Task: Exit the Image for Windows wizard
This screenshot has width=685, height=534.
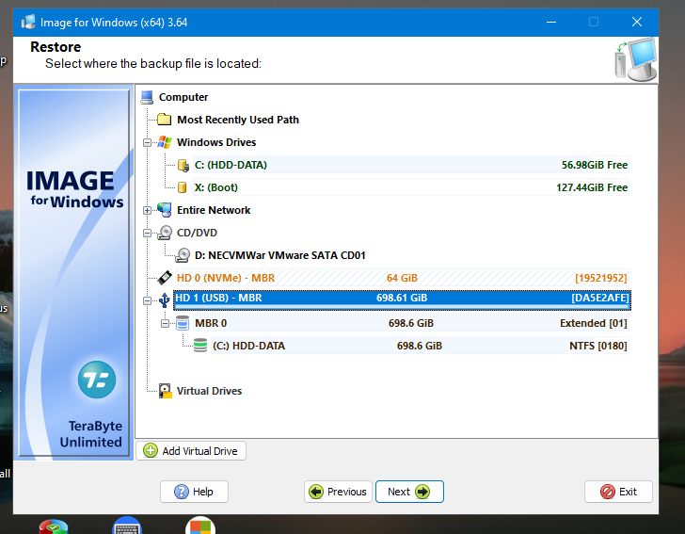Action: coord(618,492)
